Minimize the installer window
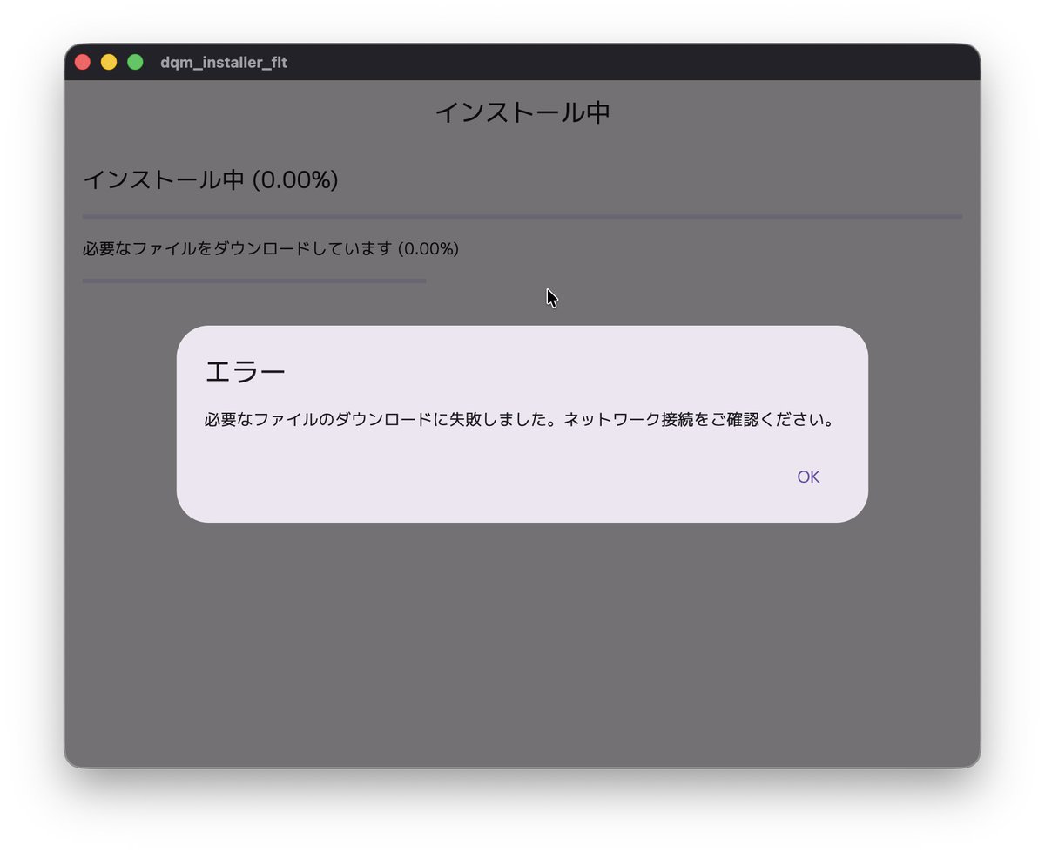 [108, 62]
